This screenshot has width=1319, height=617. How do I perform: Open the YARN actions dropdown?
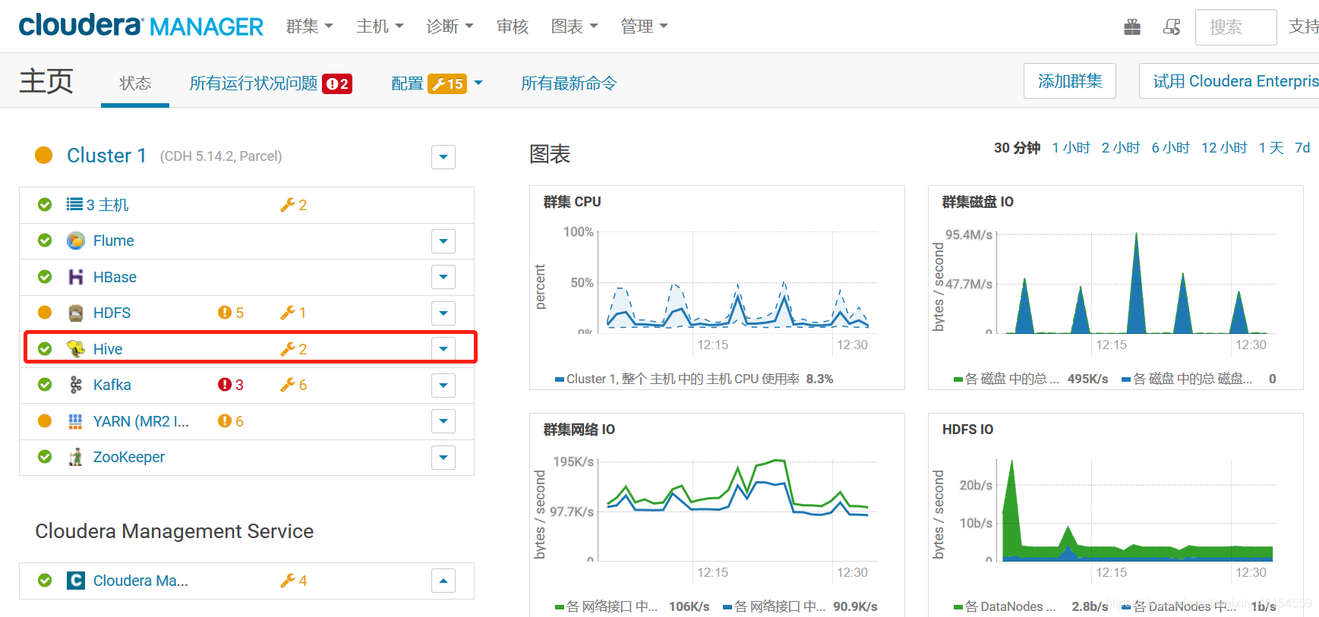click(x=443, y=421)
